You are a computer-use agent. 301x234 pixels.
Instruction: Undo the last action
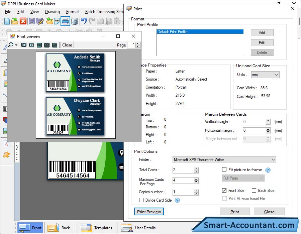coord(84,21)
